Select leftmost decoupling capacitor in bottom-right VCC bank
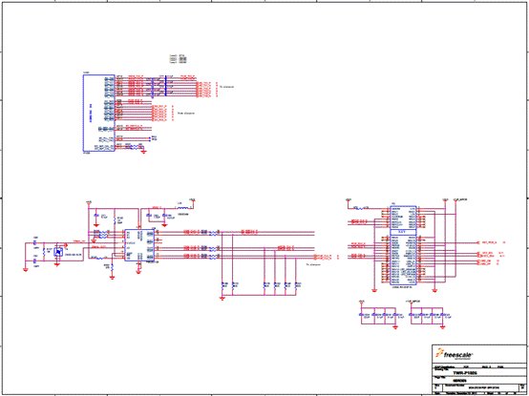 click(361, 315)
